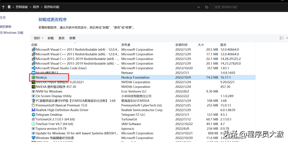This screenshot has height=142, width=288.
Task: Click the 1.83.1 version cell
Action: coord(224,68)
